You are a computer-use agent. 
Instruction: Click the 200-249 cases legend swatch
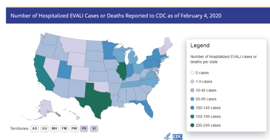click(192, 125)
